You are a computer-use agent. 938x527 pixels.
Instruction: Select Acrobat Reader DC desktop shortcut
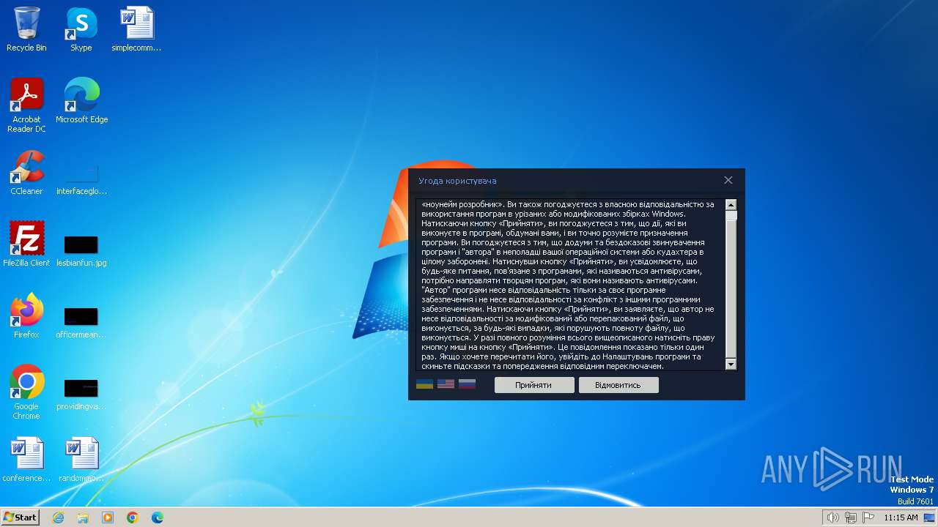pyautogui.click(x=26, y=105)
